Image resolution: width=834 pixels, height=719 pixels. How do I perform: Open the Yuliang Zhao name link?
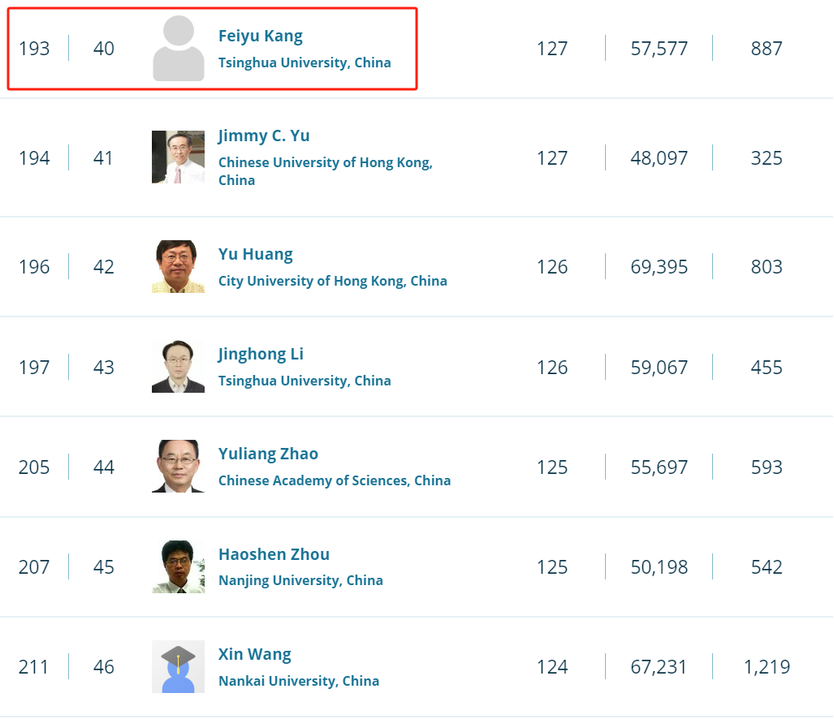[268, 454]
